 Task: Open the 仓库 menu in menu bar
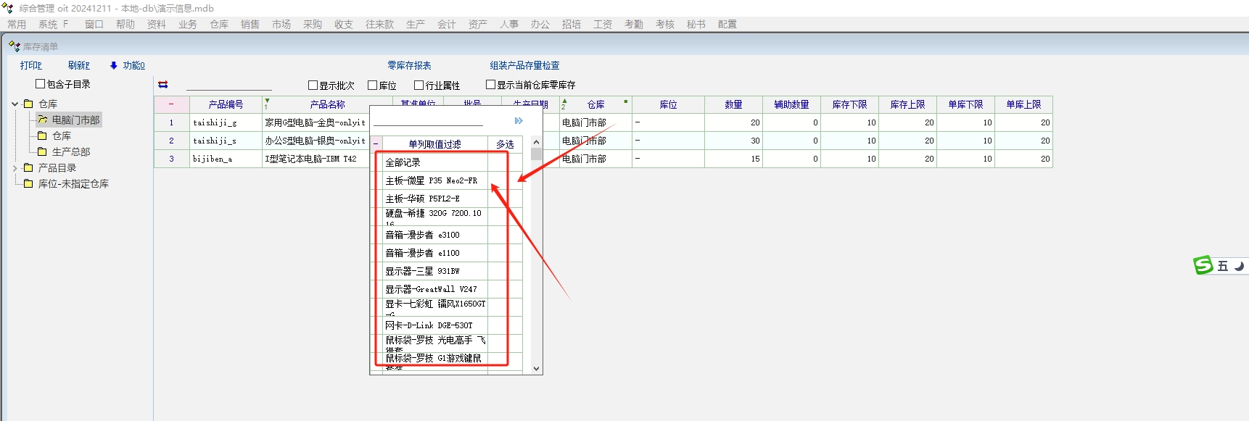click(219, 25)
